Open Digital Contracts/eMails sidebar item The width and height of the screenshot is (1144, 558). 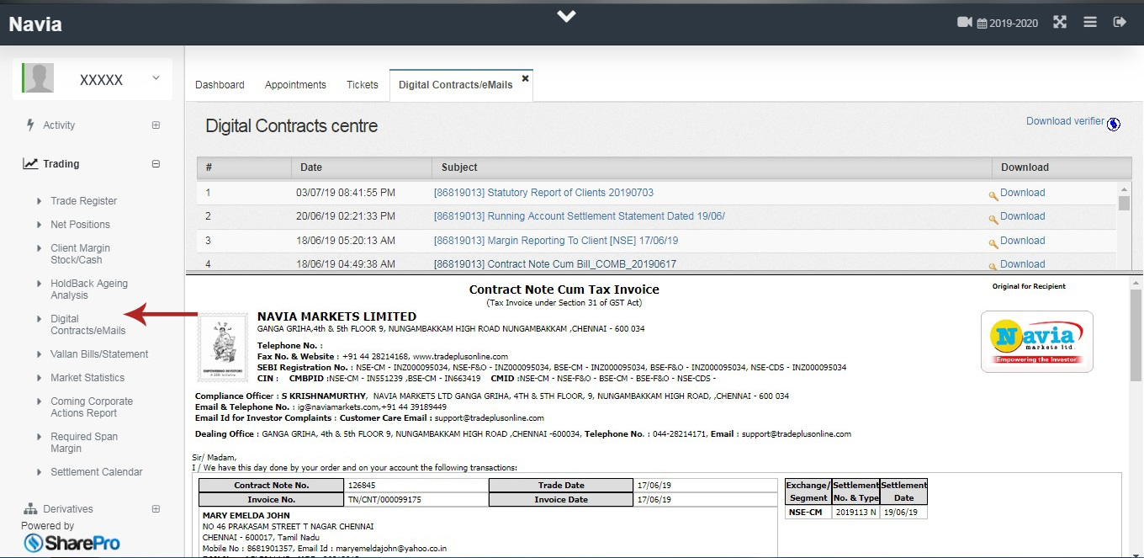coord(87,325)
